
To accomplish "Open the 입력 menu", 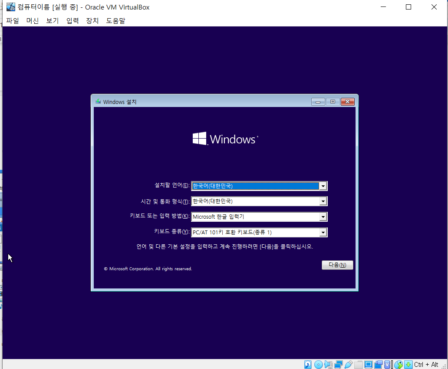I will pos(72,20).
